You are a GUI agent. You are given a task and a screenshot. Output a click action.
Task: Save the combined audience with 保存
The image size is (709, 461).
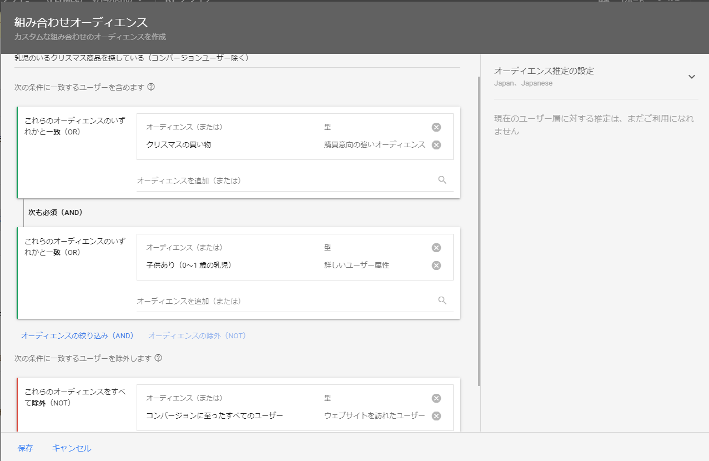pyautogui.click(x=26, y=448)
